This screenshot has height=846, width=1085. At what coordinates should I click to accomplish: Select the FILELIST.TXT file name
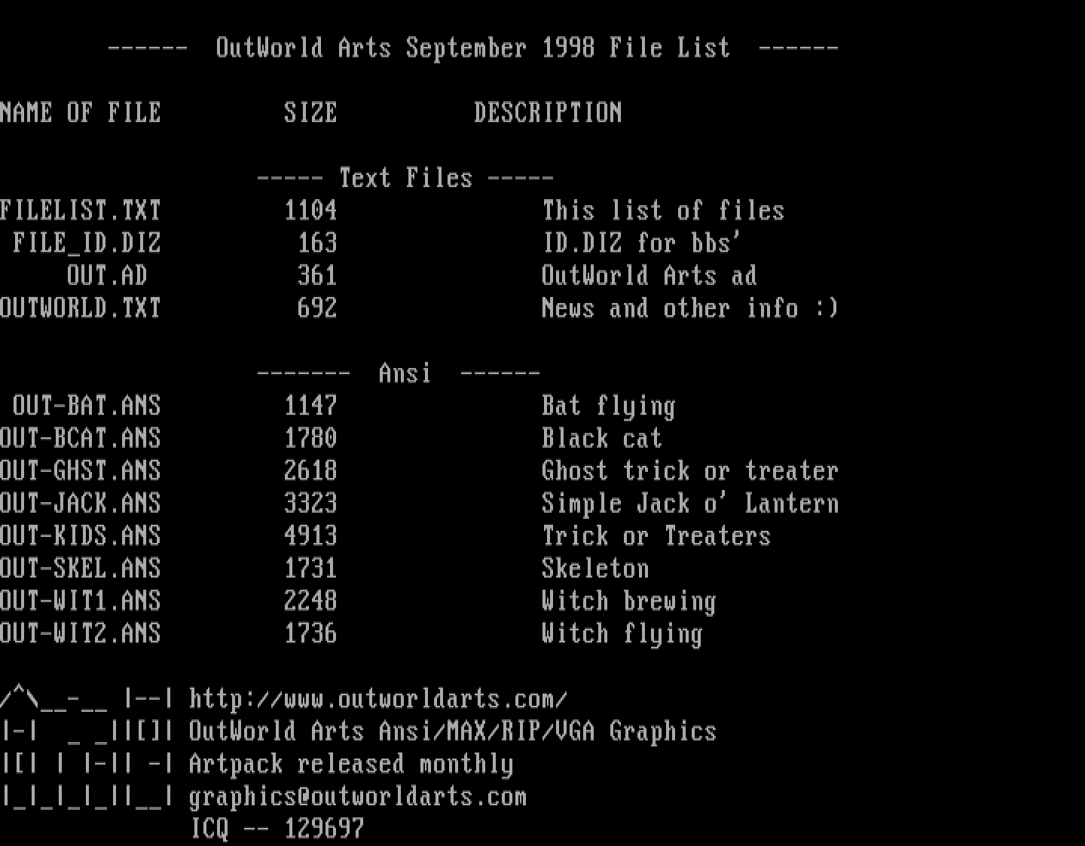pyautogui.click(x=81, y=210)
